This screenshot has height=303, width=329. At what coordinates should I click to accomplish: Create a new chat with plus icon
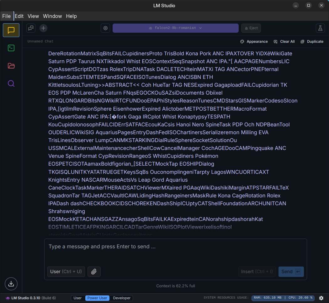(43, 28)
